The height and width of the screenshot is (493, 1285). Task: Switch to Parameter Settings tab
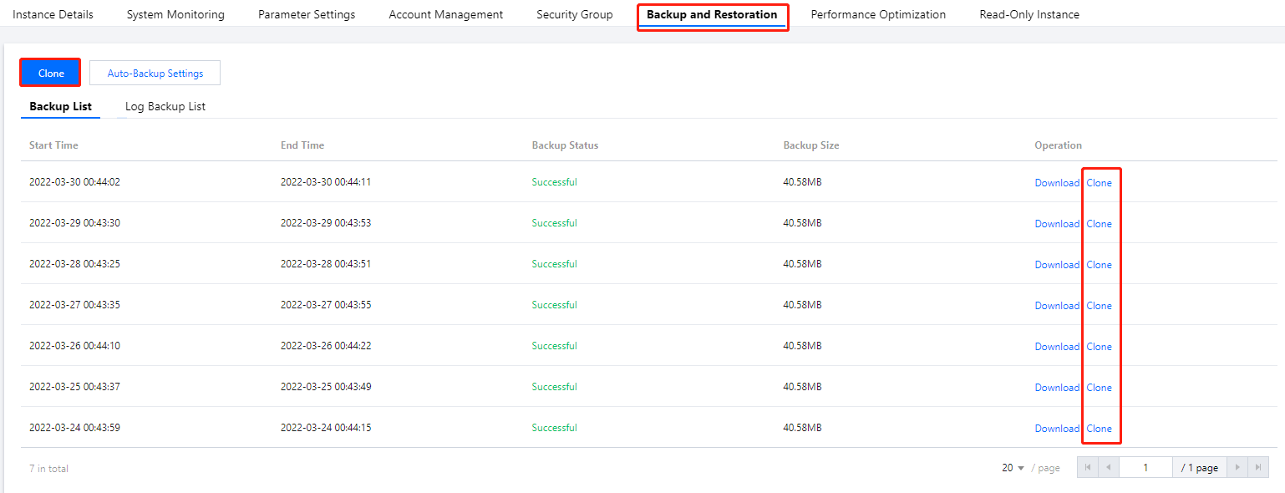pos(307,14)
